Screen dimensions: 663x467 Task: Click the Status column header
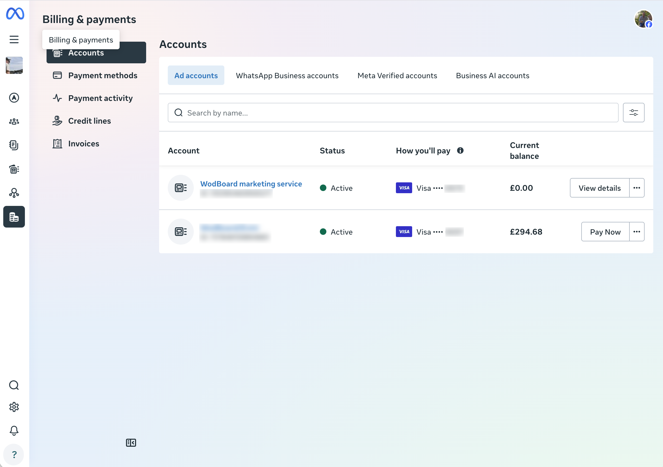(332, 150)
